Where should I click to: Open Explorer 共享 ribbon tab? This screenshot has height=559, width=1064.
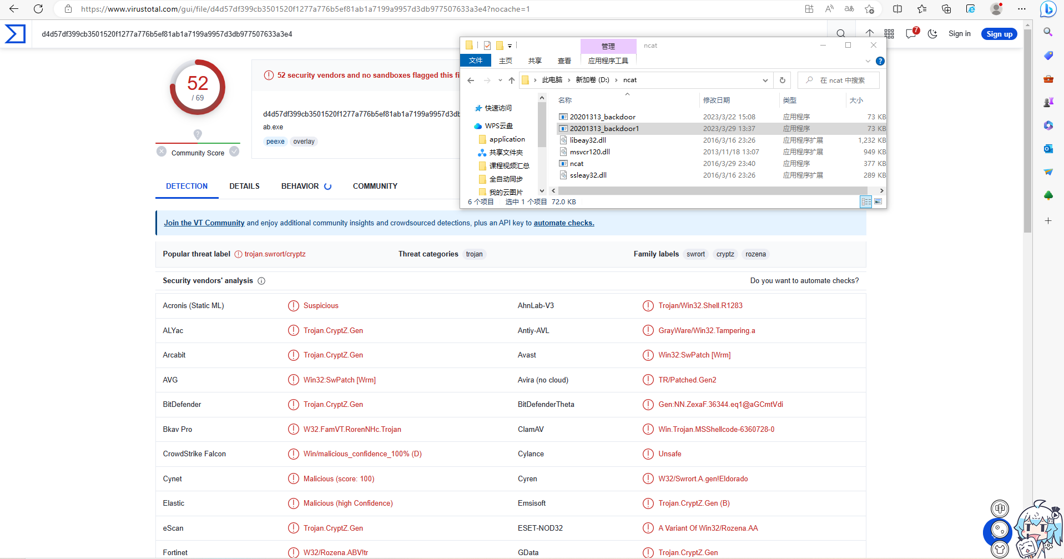point(534,61)
